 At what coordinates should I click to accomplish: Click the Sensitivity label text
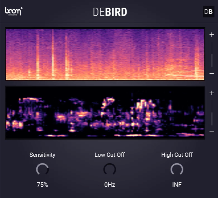click(x=42, y=155)
